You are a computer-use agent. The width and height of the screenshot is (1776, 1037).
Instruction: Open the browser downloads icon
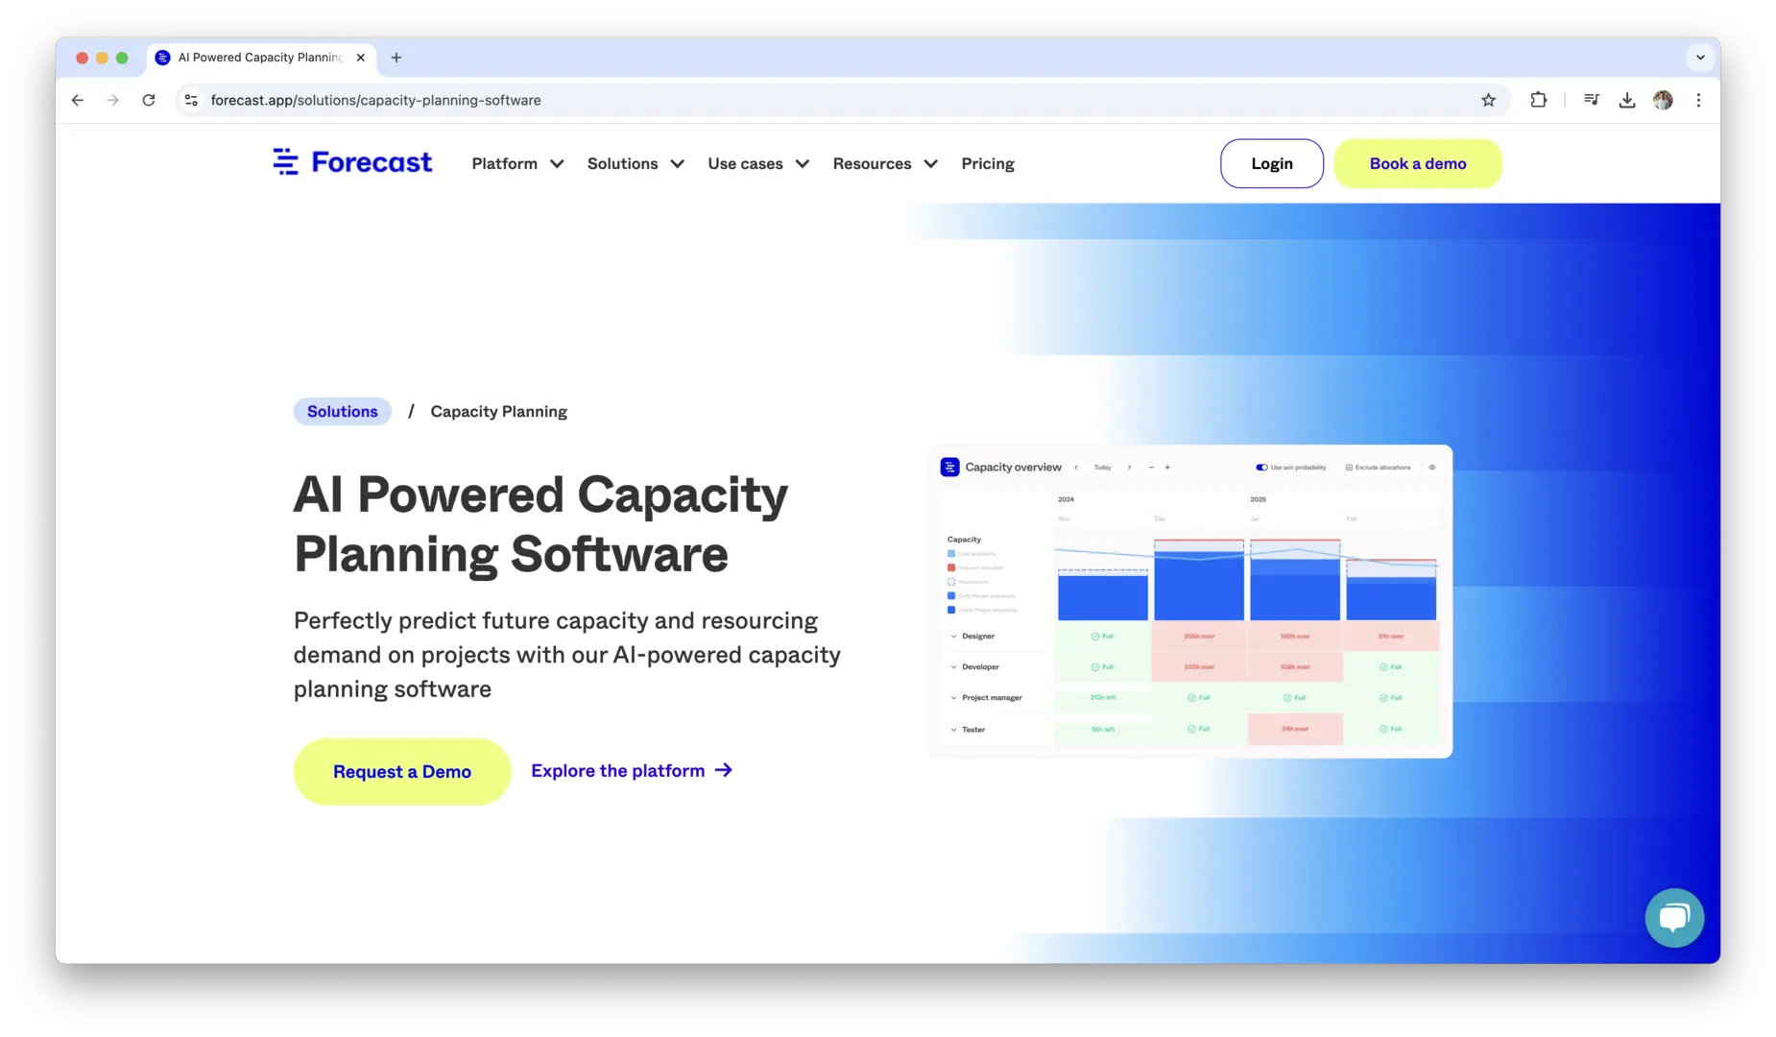1626,100
